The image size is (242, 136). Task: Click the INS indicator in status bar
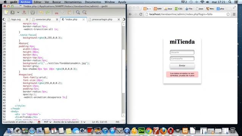pos(118,122)
